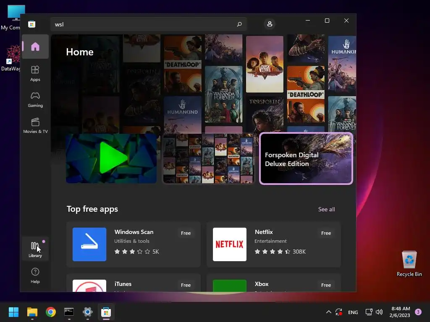Select the DataWag desktop shortcut
This screenshot has width=430, height=322.
tap(10, 58)
